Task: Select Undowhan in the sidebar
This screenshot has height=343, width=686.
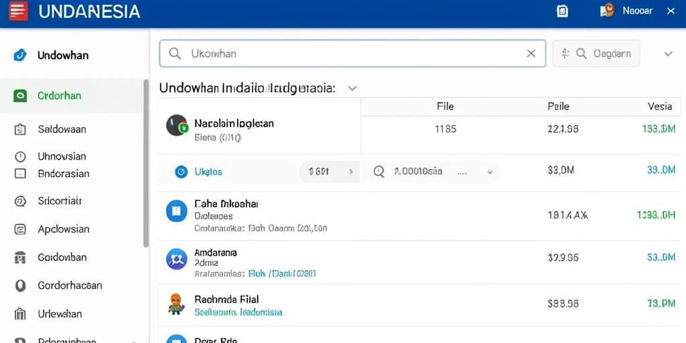Action: pos(63,55)
